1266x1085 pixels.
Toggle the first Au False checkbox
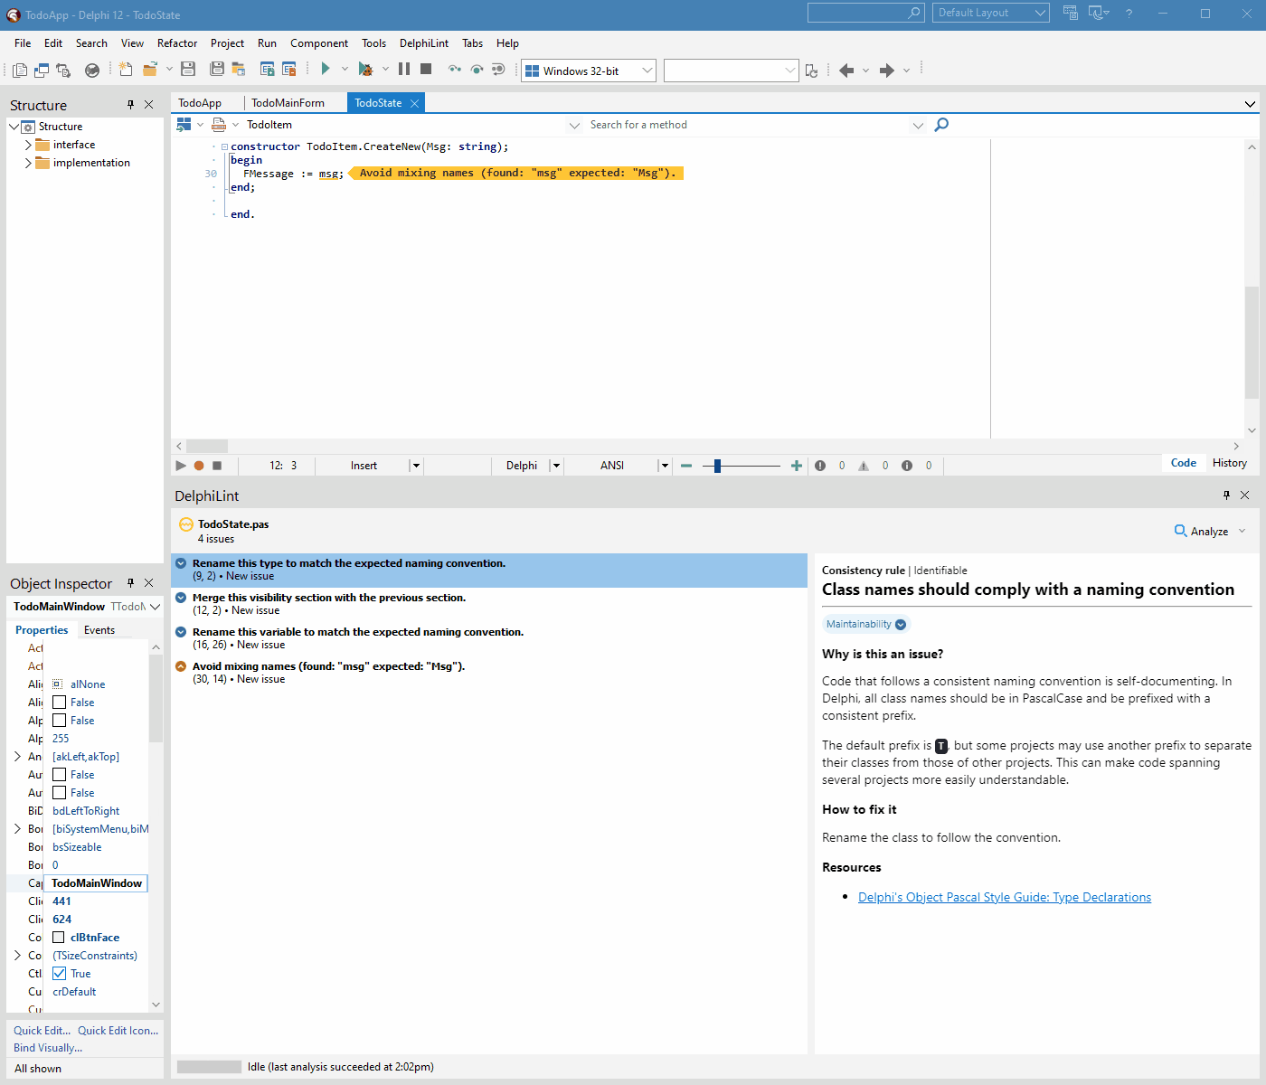pyautogui.click(x=59, y=775)
